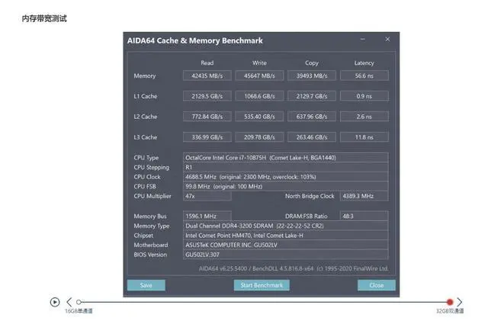
Task: Click Motherboard field ASUSTeK GU502LV
Action: click(286, 245)
